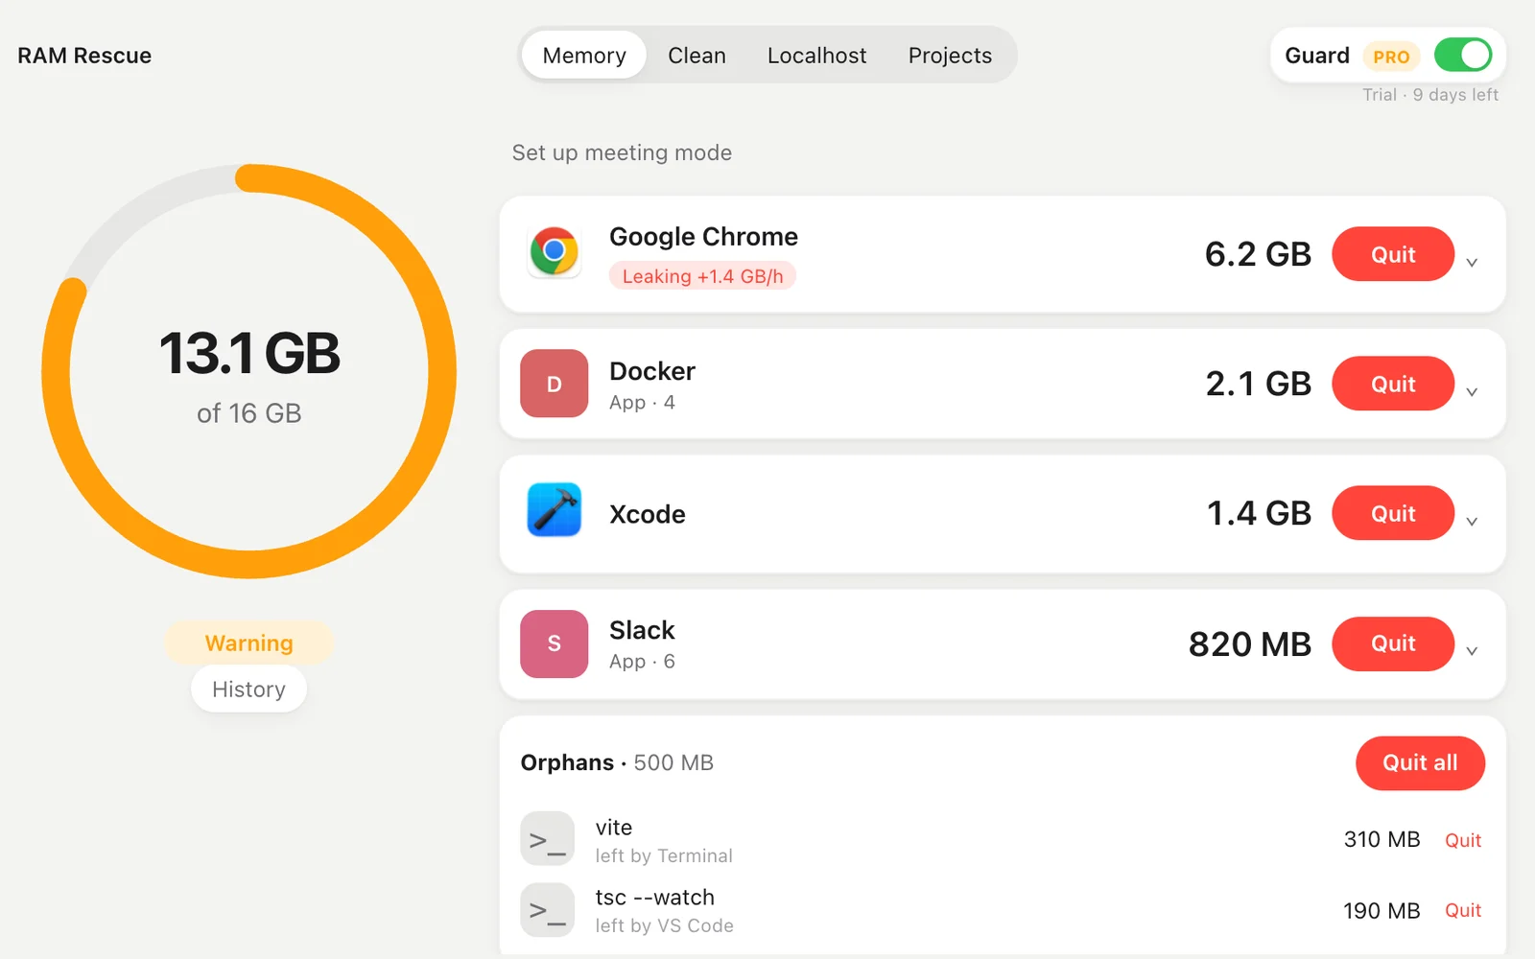This screenshot has height=959, width=1535.
Task: Open the History view
Action: pyautogui.click(x=248, y=689)
